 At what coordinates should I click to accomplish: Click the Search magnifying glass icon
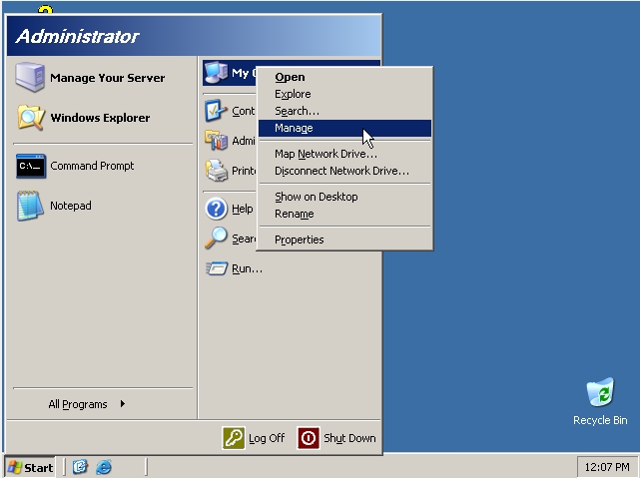[216, 239]
